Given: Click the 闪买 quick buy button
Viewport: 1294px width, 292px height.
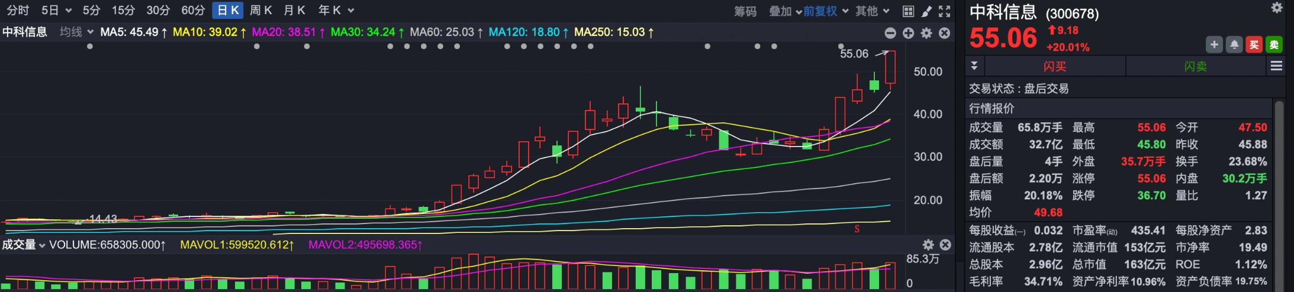Looking at the screenshot, I should (1054, 66).
